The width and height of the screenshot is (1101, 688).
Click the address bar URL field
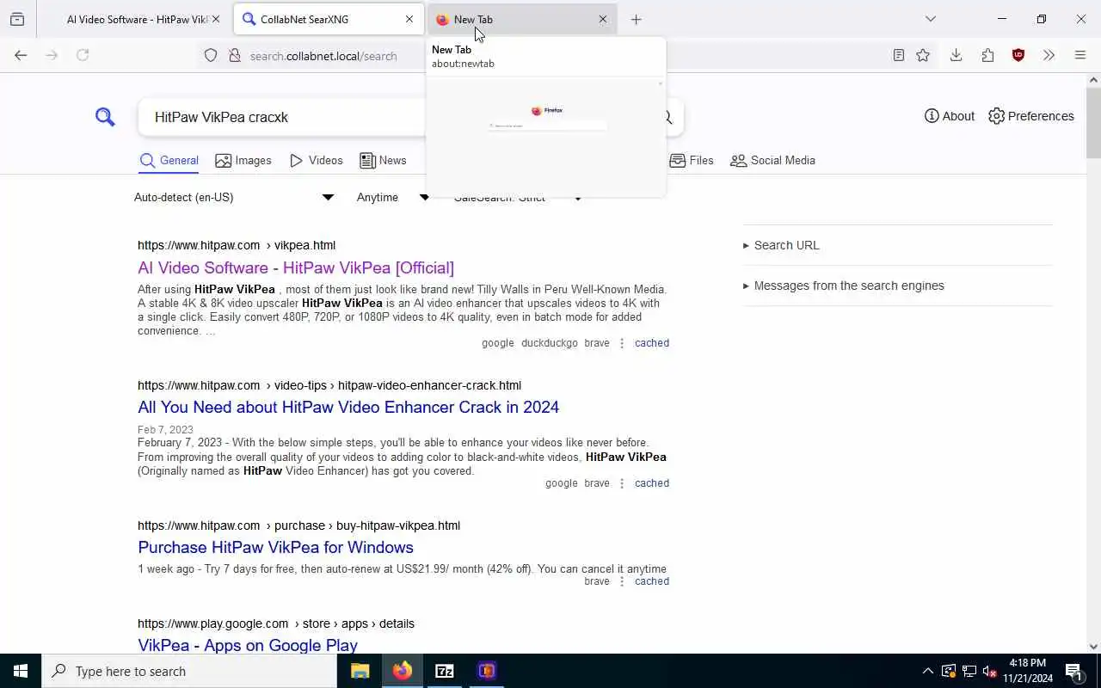(323, 56)
